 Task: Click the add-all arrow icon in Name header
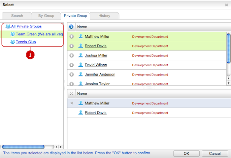coord(71,27)
